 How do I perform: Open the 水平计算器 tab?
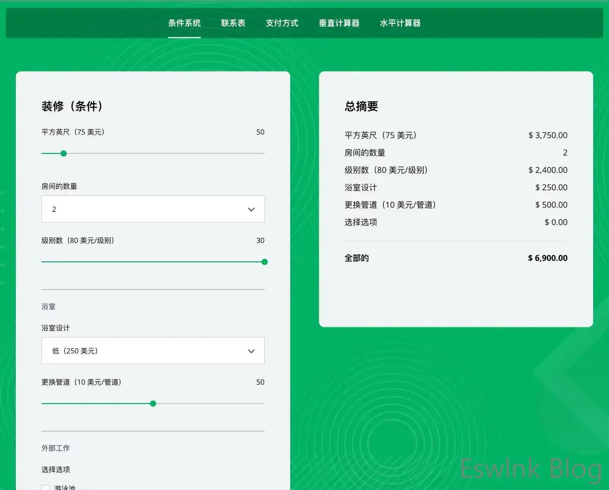pos(400,23)
